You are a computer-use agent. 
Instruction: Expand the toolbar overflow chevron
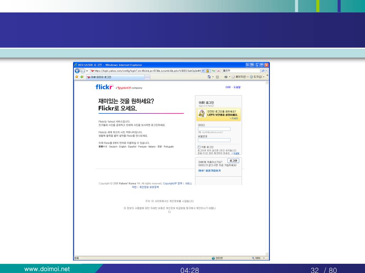[267, 76]
